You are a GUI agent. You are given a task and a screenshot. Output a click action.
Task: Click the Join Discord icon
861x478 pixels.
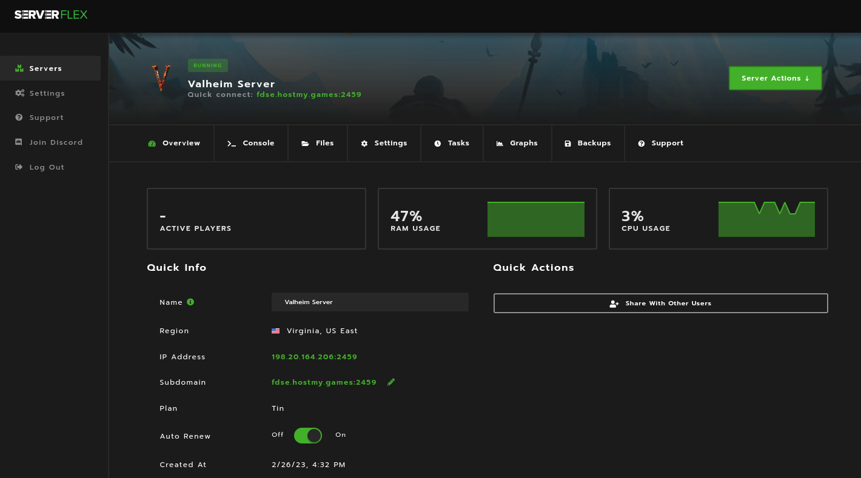19,142
